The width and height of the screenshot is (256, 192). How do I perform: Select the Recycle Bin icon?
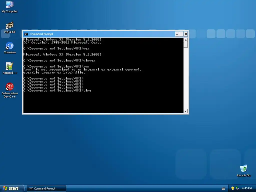(x=243, y=171)
